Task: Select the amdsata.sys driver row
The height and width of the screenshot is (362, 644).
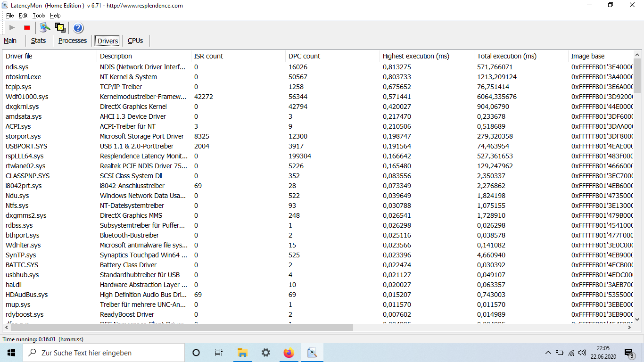Action: (318, 116)
